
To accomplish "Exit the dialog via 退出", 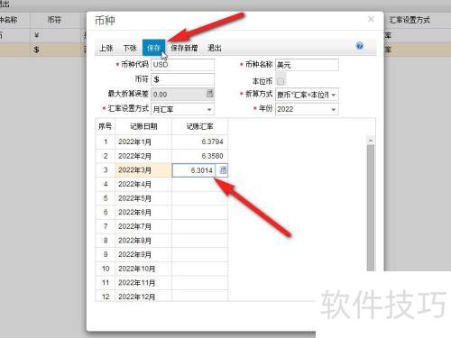I will pyautogui.click(x=215, y=48).
